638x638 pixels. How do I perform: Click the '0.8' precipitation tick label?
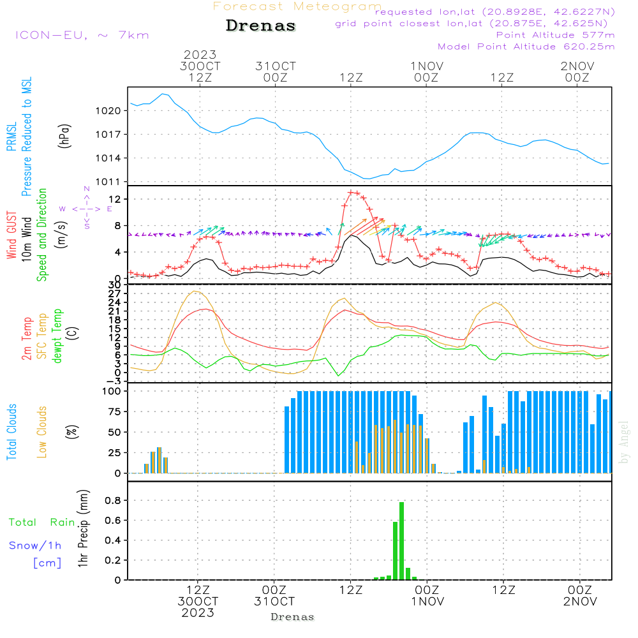click(x=113, y=500)
